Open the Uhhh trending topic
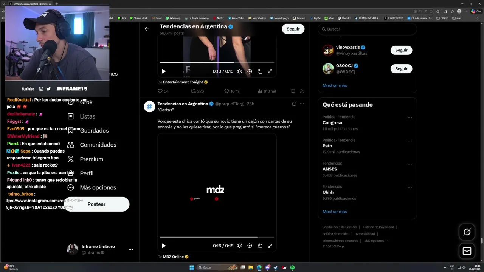 point(367,192)
